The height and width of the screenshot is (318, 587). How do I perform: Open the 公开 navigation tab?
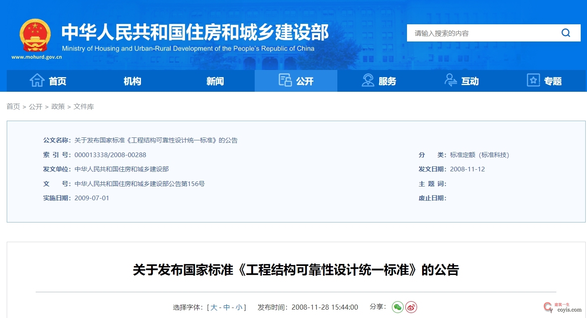[296, 81]
